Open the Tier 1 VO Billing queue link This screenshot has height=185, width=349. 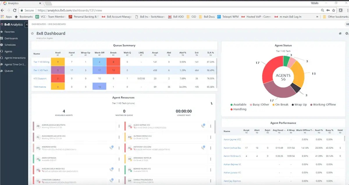coord(42,62)
